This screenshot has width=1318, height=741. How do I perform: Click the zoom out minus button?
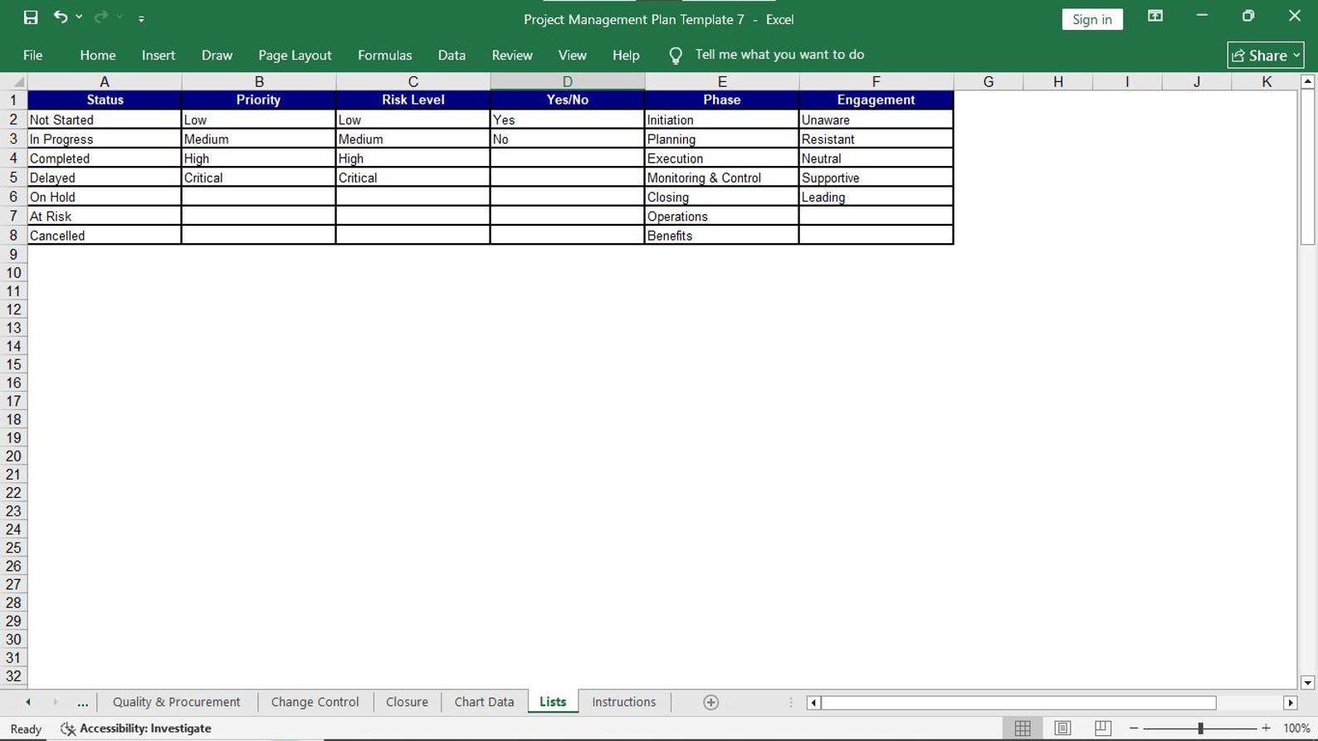1134,729
